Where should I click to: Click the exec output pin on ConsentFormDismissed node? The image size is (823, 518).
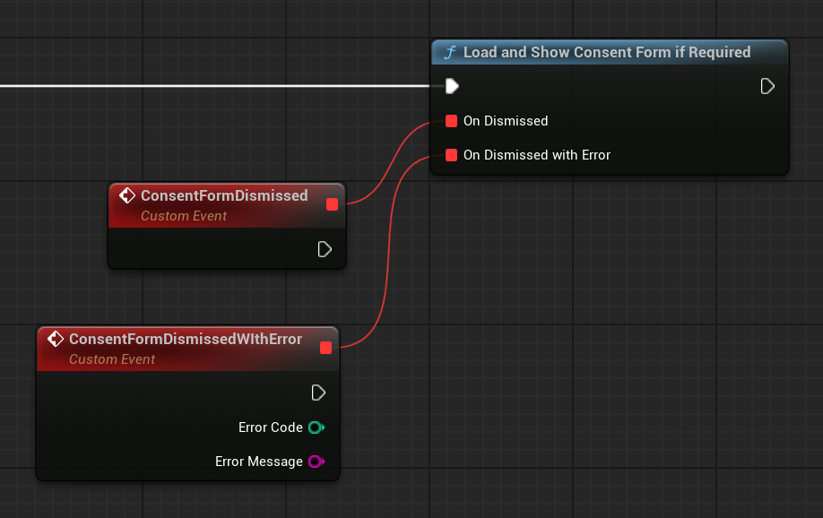coord(325,248)
